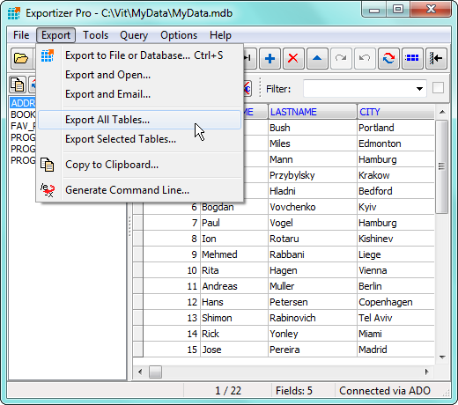Click the blue grid columns toolbar icon

click(412, 58)
